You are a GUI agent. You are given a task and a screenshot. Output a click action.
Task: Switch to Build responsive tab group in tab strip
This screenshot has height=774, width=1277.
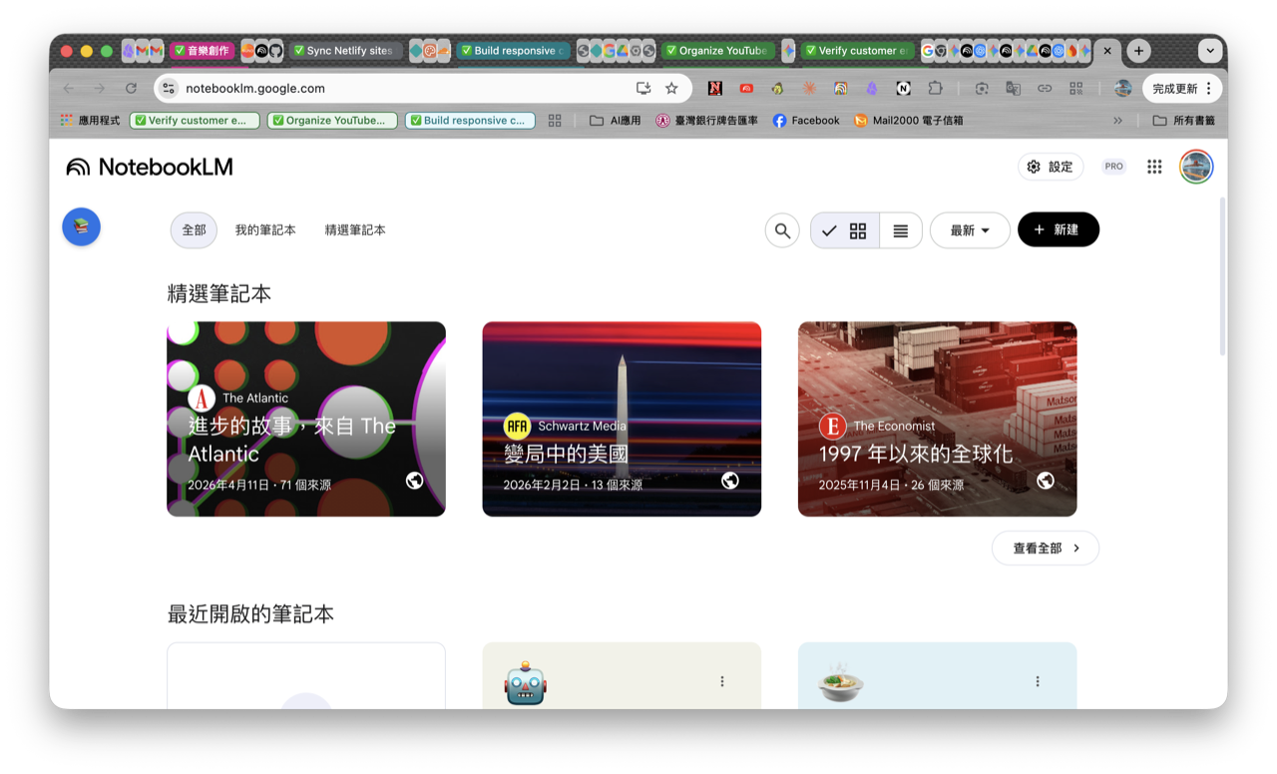(513, 50)
